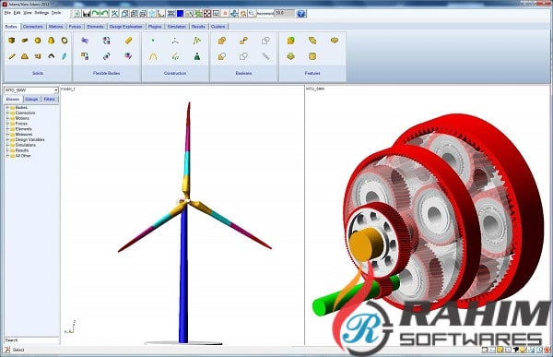Click the wind turbine model viewport
This screenshot has height=357, width=553.
(182, 216)
